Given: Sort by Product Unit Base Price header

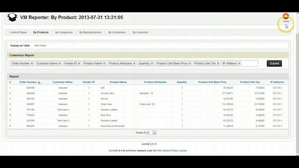Looking at the screenshot, I should click(213, 82).
